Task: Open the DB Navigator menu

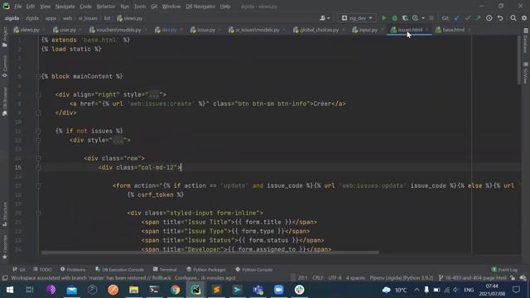Action: (x=200, y=7)
